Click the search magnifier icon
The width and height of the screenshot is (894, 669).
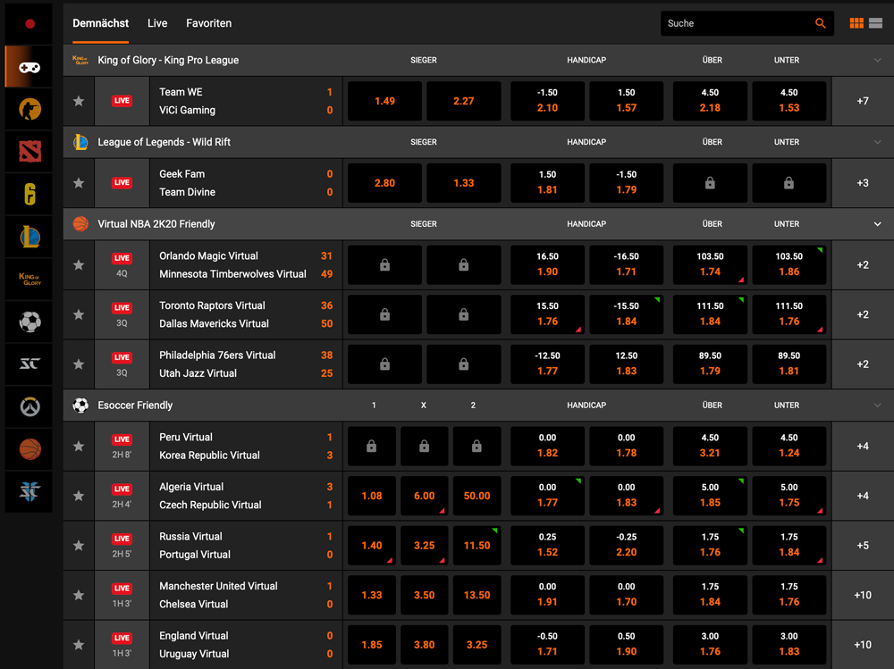click(820, 23)
